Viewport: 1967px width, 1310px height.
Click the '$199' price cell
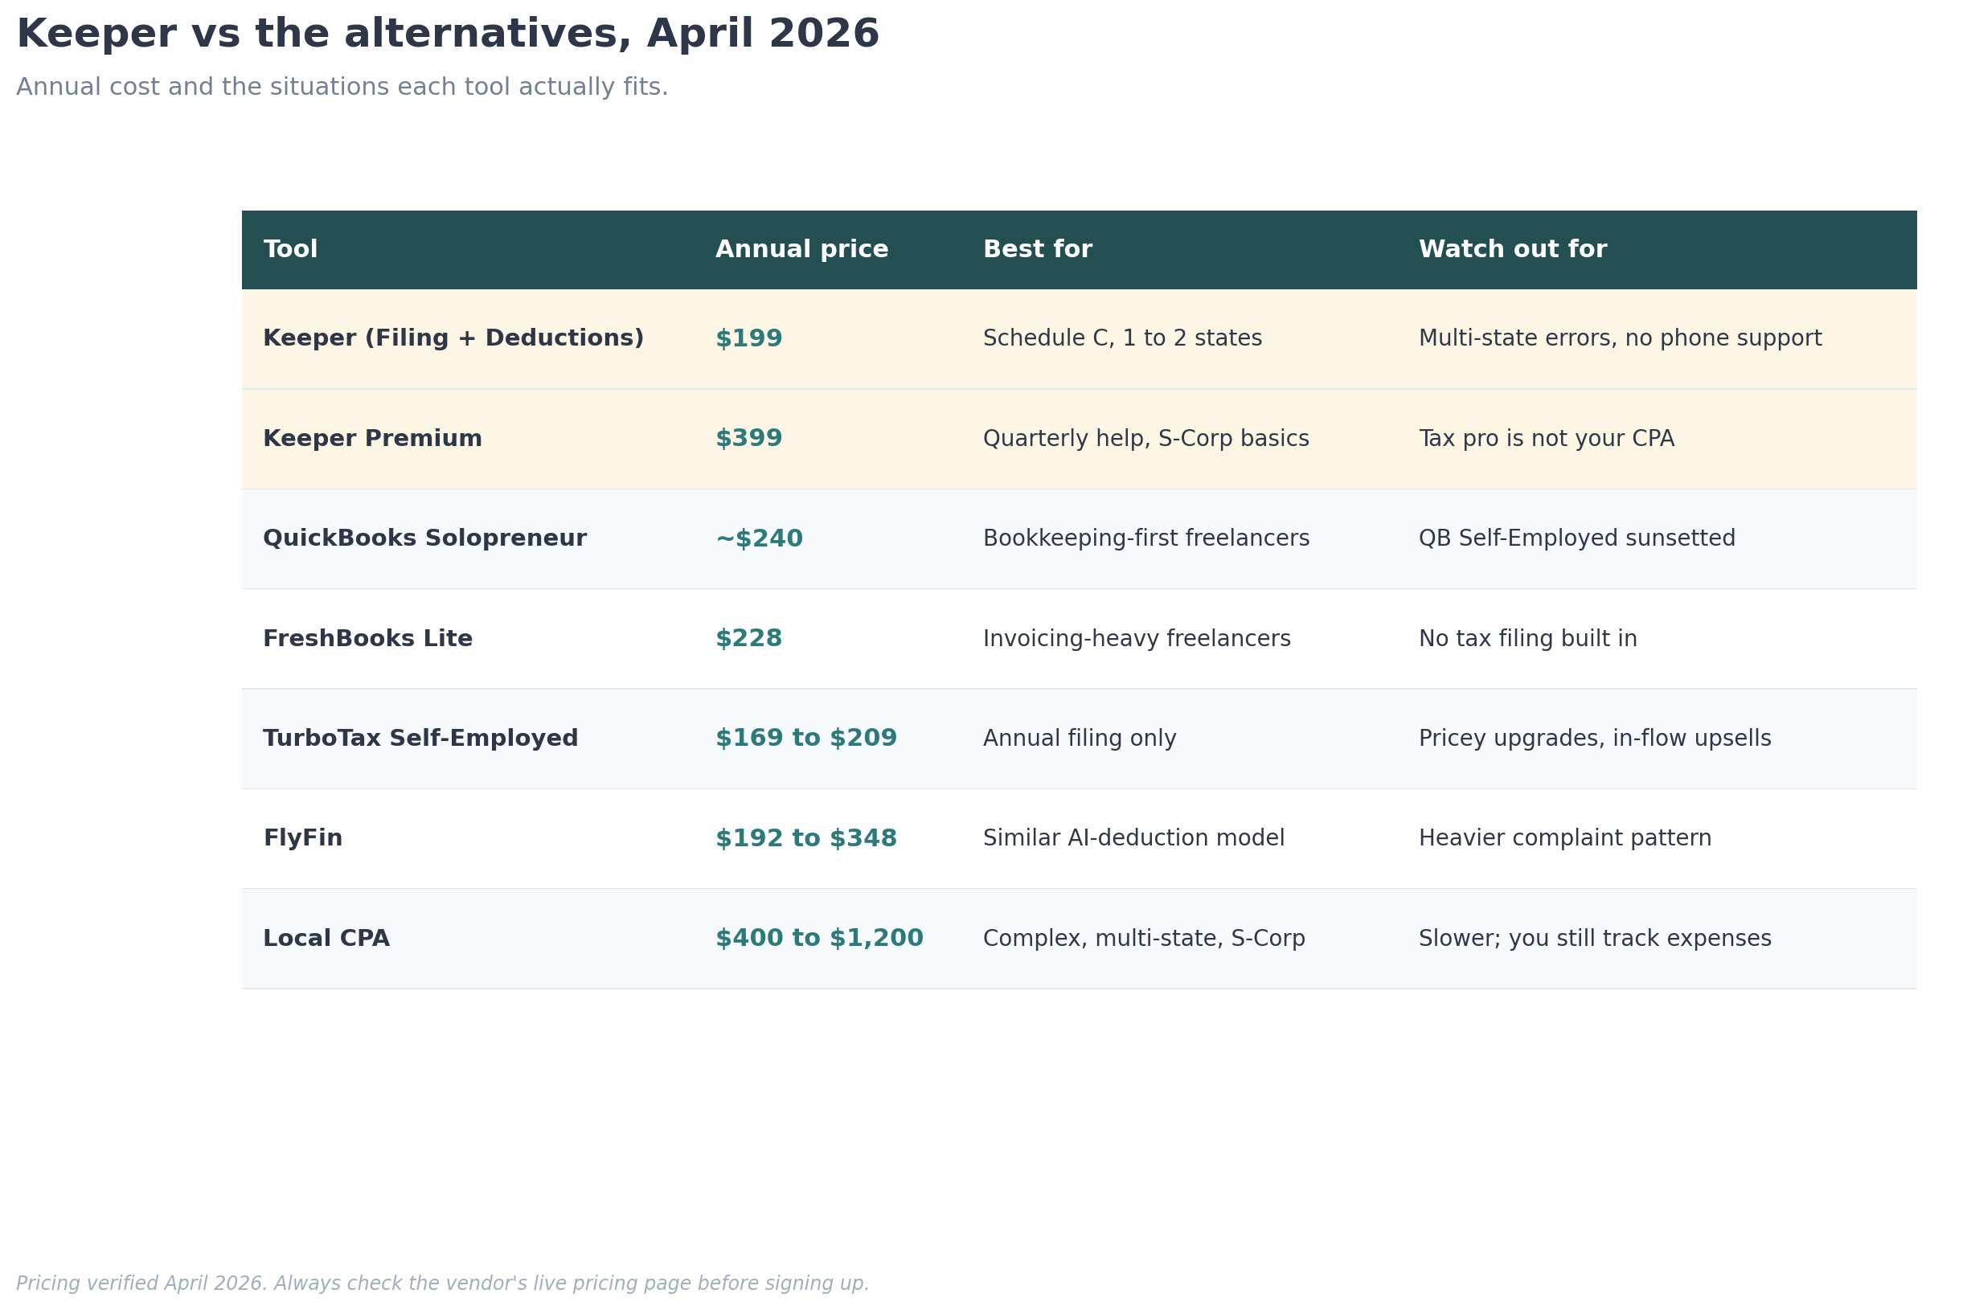(748, 338)
